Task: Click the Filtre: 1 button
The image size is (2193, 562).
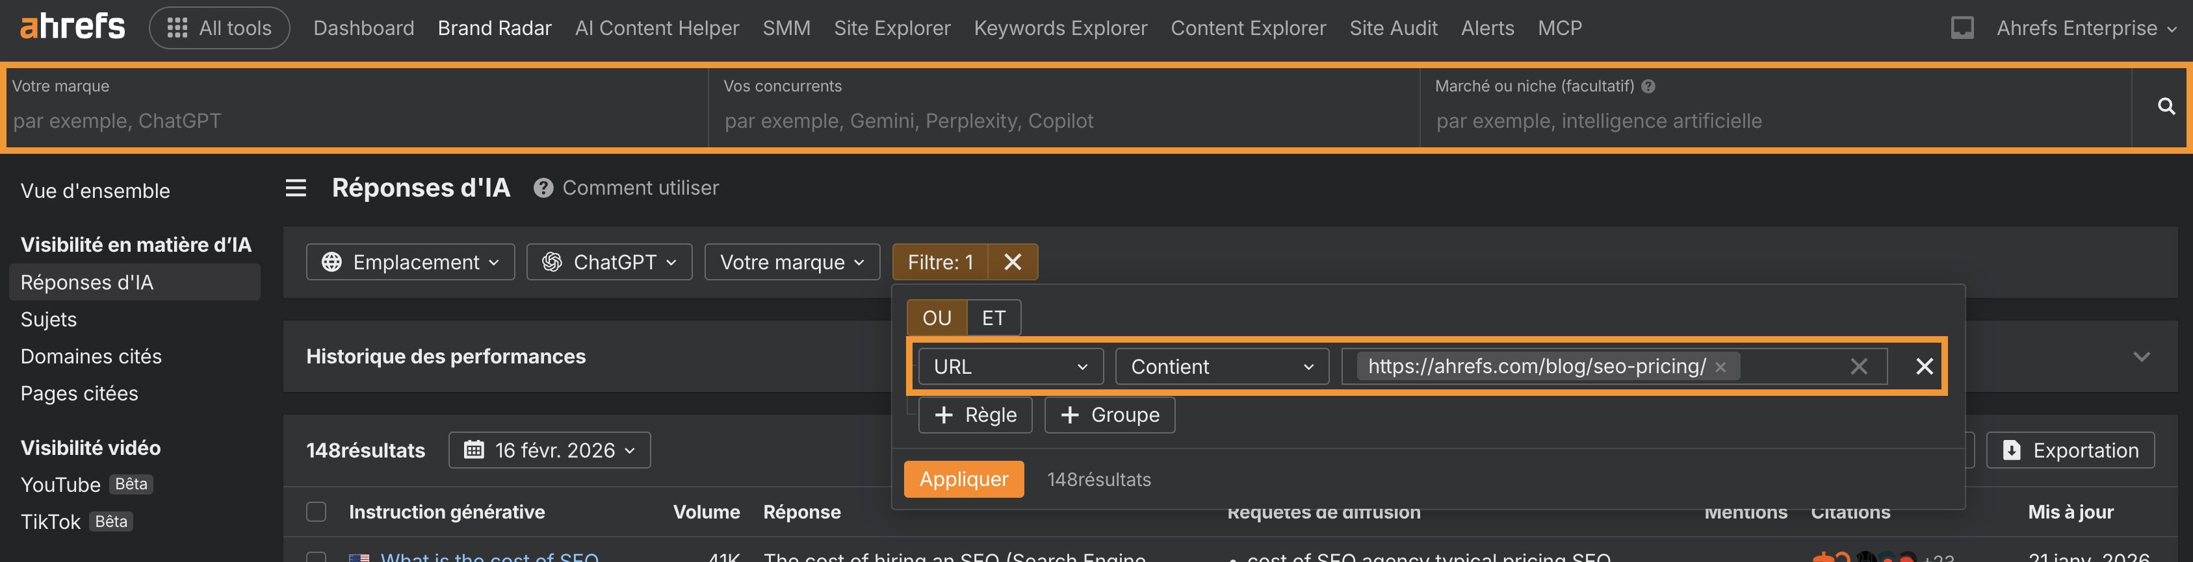Action: point(940,262)
